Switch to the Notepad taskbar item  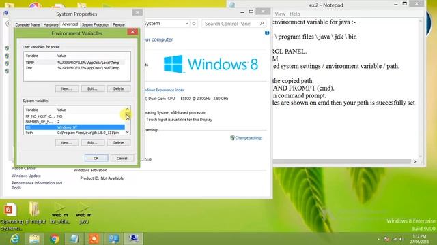point(74,239)
